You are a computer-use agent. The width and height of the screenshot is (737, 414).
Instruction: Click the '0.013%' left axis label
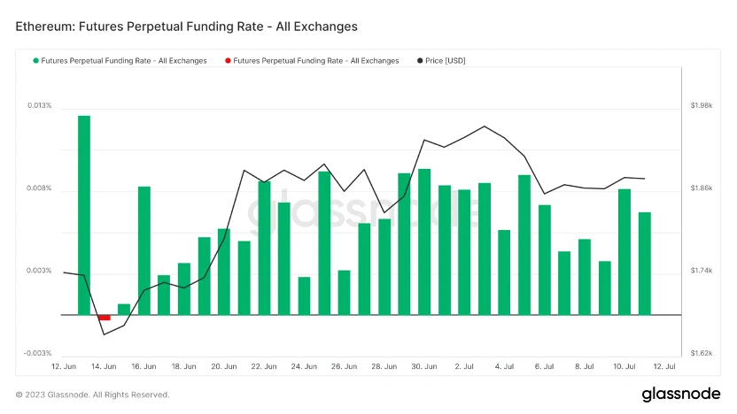(x=40, y=105)
